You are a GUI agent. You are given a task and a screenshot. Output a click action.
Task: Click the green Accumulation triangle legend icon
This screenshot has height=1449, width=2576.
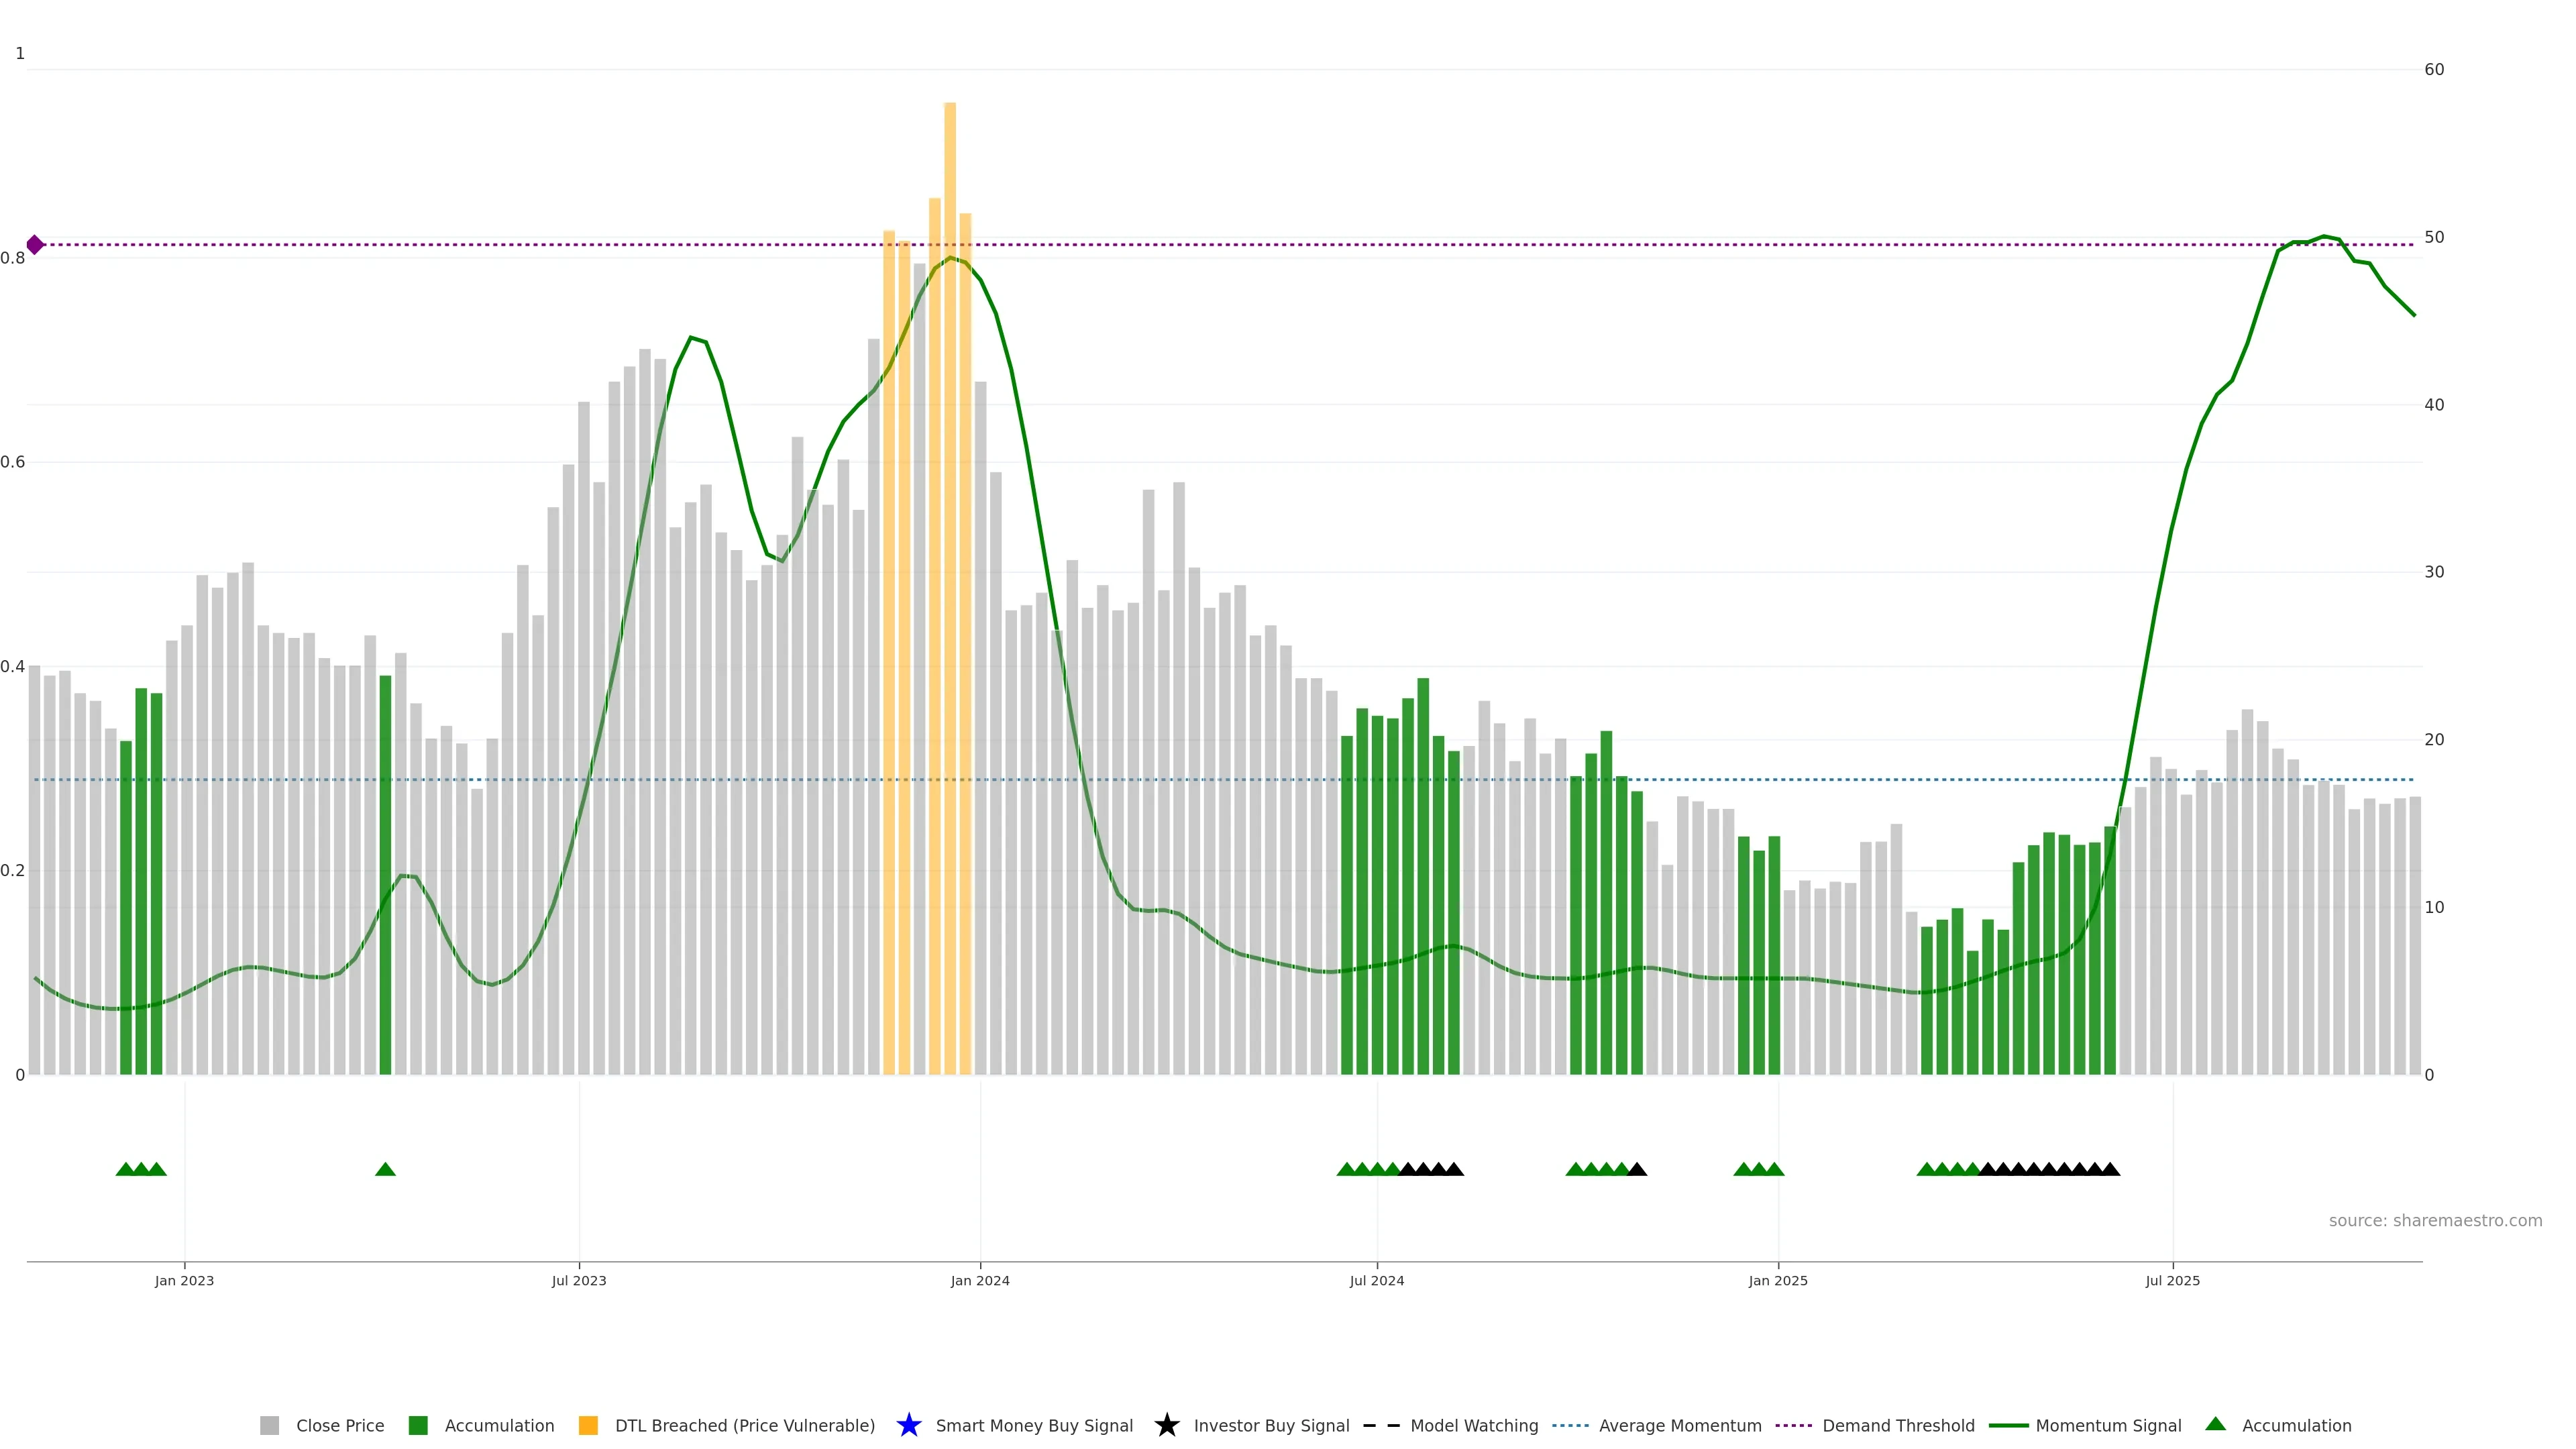[2215, 1424]
